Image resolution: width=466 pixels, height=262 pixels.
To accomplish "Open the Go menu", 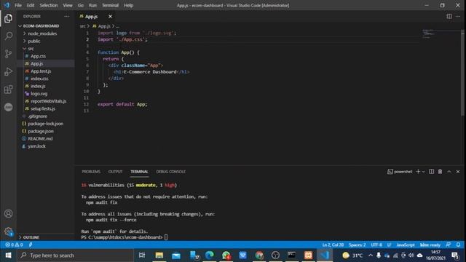I will click(81, 5).
